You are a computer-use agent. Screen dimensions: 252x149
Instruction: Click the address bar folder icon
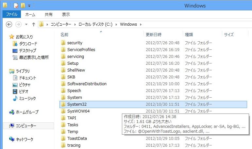click(x=41, y=24)
